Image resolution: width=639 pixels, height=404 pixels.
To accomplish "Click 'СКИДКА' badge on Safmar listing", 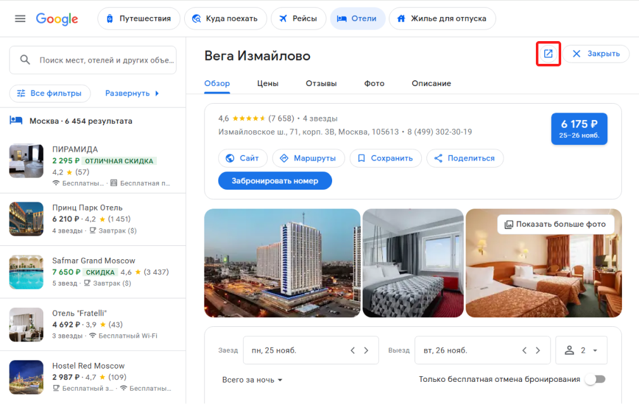I will click(100, 272).
